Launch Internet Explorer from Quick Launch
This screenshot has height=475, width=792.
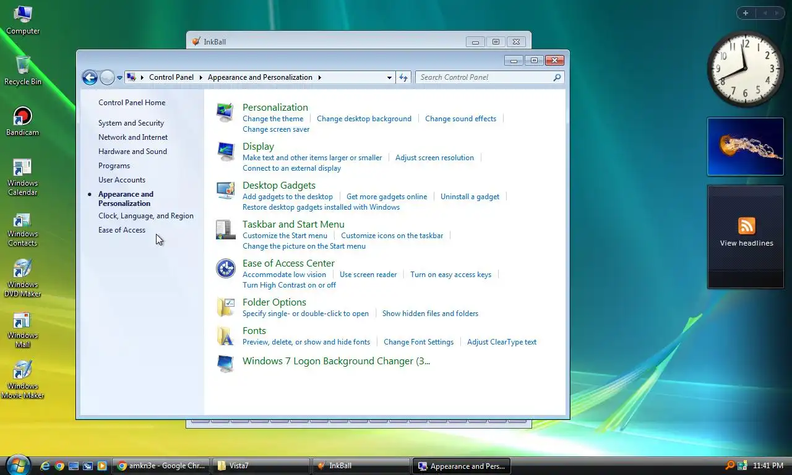tap(45, 466)
